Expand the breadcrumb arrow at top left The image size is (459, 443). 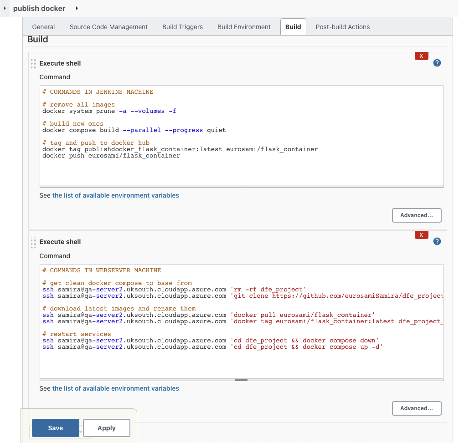[x=5, y=8]
